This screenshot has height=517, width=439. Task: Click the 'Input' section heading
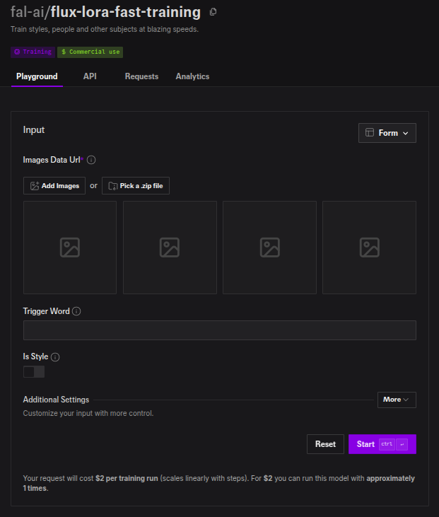(34, 130)
